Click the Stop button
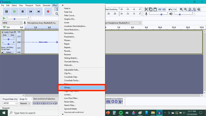The width and height of the screenshot is (206, 116). (x=23, y=11)
